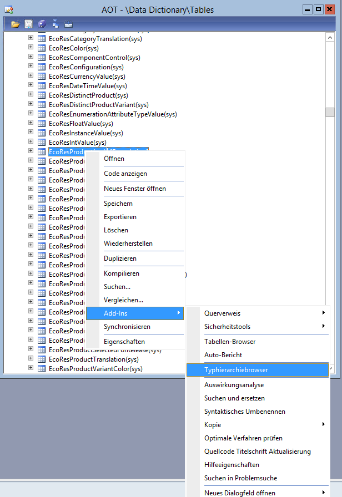Select Exportieren menu entry
Image resolution: width=342 pixels, height=497 pixels.
click(135, 217)
